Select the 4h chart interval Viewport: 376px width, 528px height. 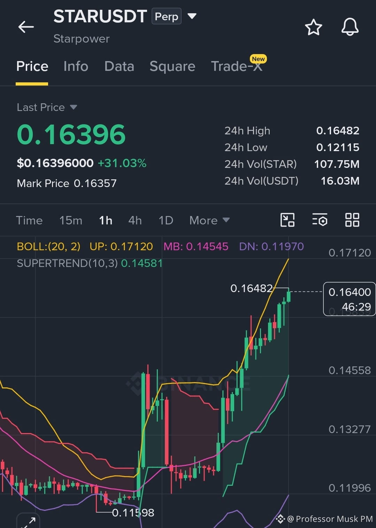(135, 221)
